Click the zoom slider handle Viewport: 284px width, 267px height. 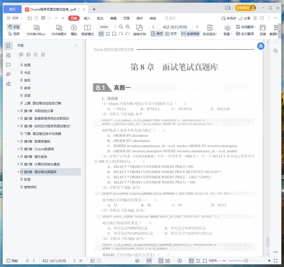point(246,261)
